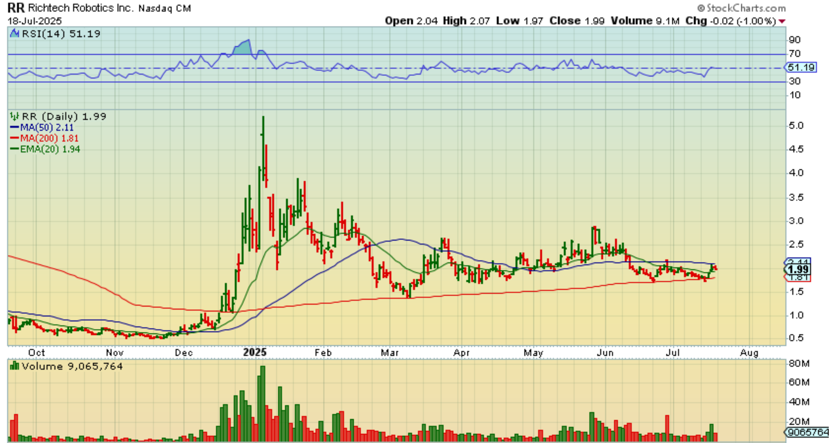The image size is (830, 443).
Task: Click the StockCharts.com copyright logo
Action: (x=741, y=8)
